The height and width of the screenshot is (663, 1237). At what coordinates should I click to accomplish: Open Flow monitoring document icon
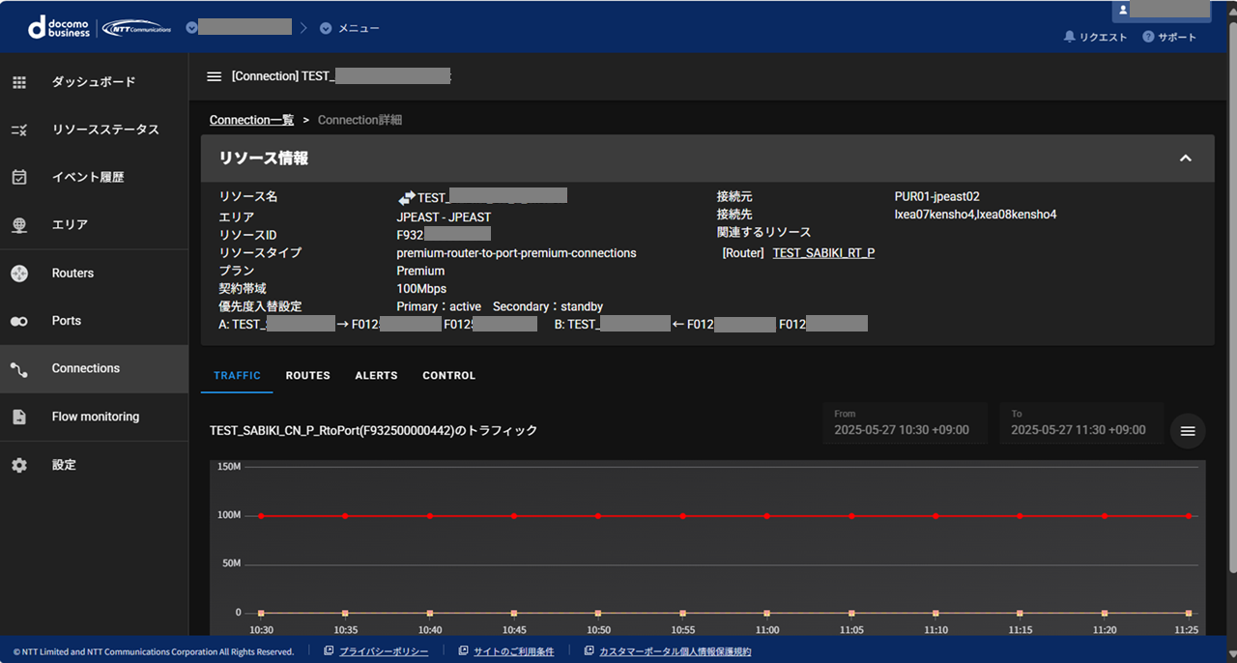point(19,417)
